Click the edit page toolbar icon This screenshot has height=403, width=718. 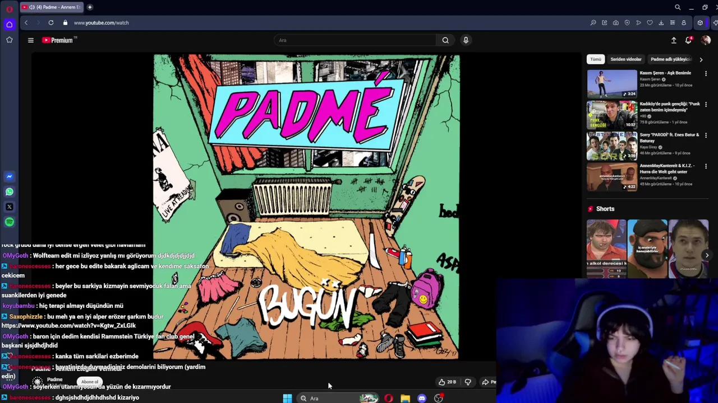click(604, 22)
